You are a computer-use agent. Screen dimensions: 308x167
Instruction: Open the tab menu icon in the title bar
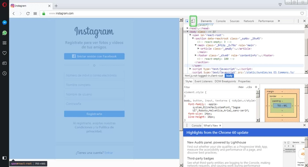click(x=280, y=4)
